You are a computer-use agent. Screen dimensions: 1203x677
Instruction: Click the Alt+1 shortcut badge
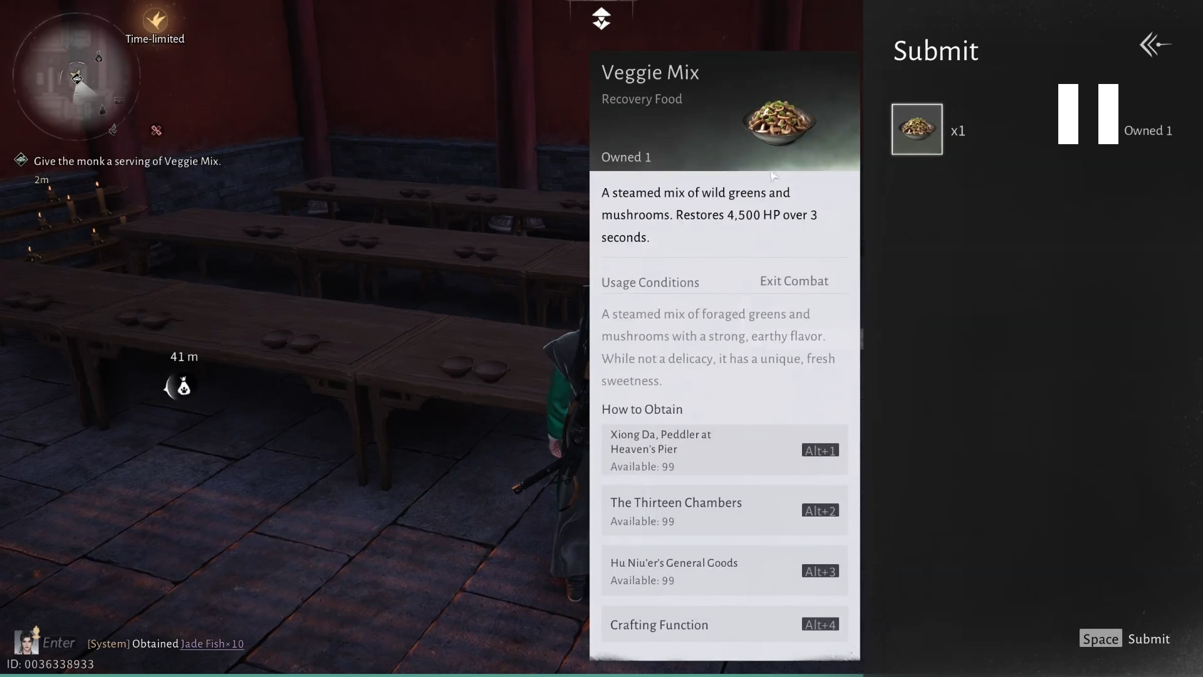click(x=820, y=451)
